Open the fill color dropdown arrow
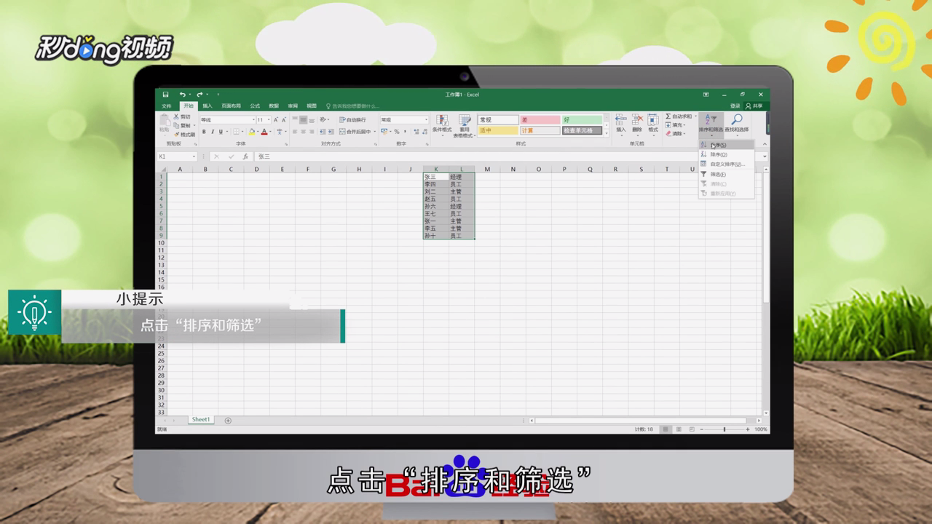The height and width of the screenshot is (524, 932). (258, 132)
